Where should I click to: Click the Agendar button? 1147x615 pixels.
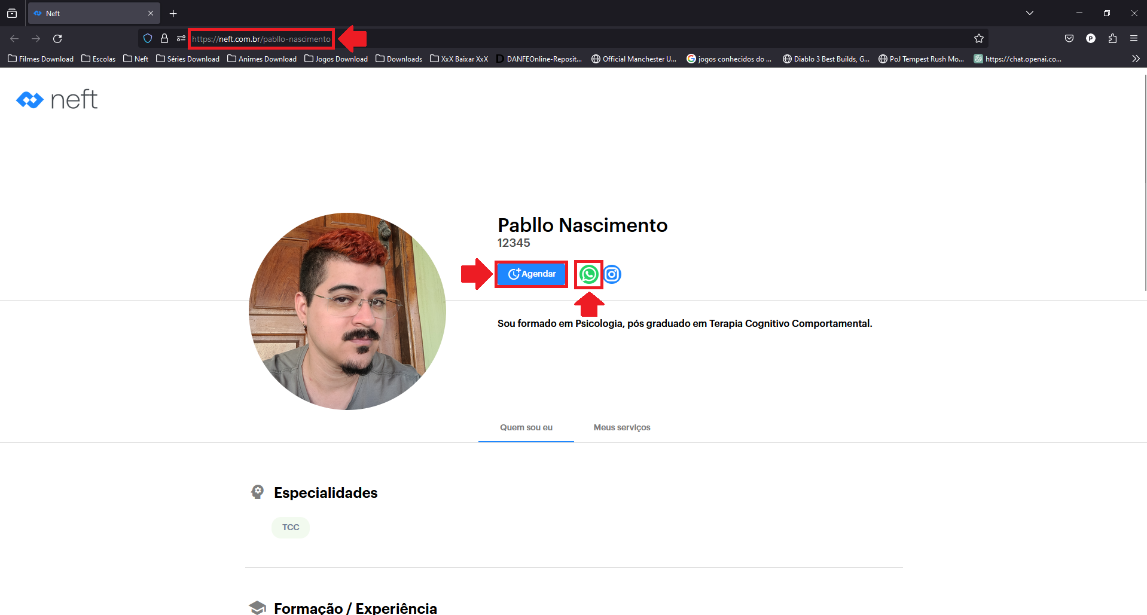pos(532,274)
